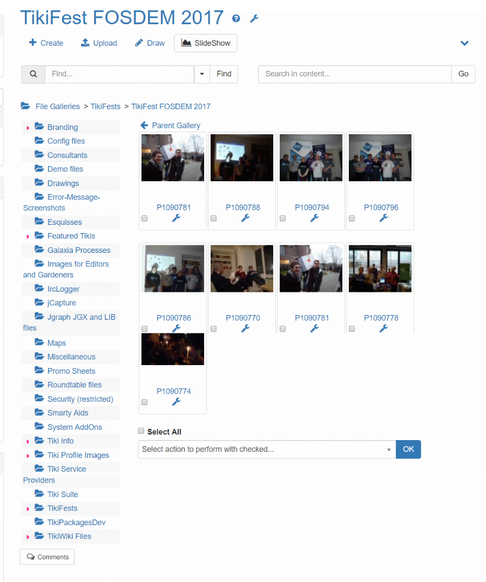This screenshot has height=582, width=486.
Task: Open the Maps folder in gallery tree
Action: tap(56, 343)
